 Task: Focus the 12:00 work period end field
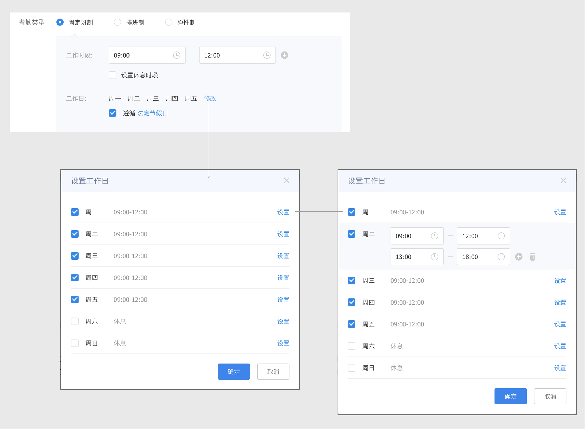coord(237,55)
